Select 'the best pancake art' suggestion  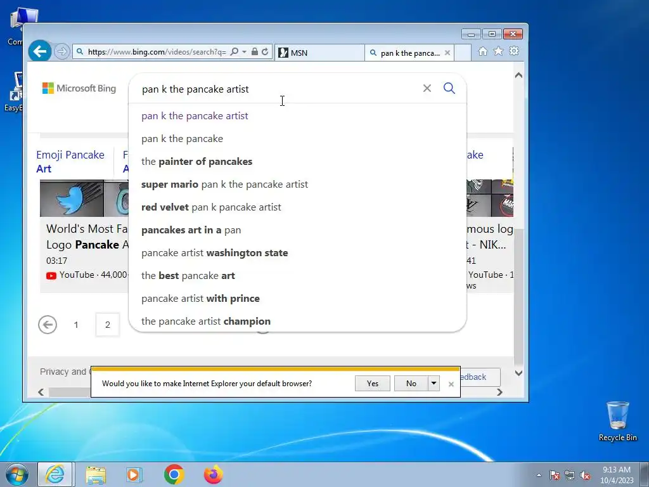tap(297, 275)
